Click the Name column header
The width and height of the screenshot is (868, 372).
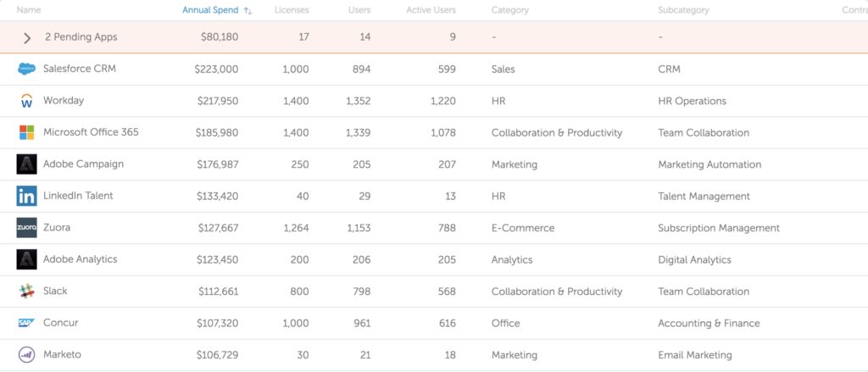click(29, 10)
